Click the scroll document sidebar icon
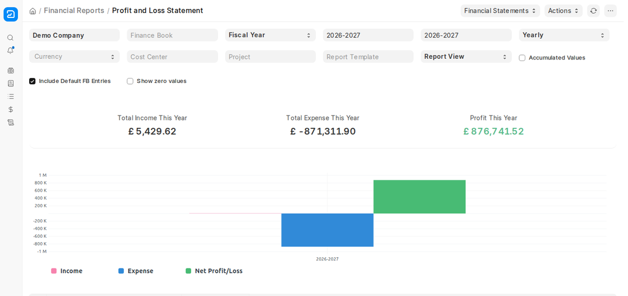The height and width of the screenshot is (296, 628). click(11, 122)
